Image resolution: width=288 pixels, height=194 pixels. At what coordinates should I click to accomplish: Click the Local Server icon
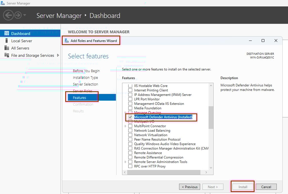[7, 41]
